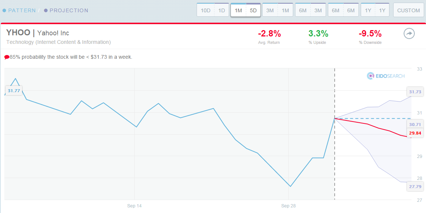The width and height of the screenshot is (426, 213).
Task: Open the CUSTOM timeframe option
Action: [x=408, y=10]
